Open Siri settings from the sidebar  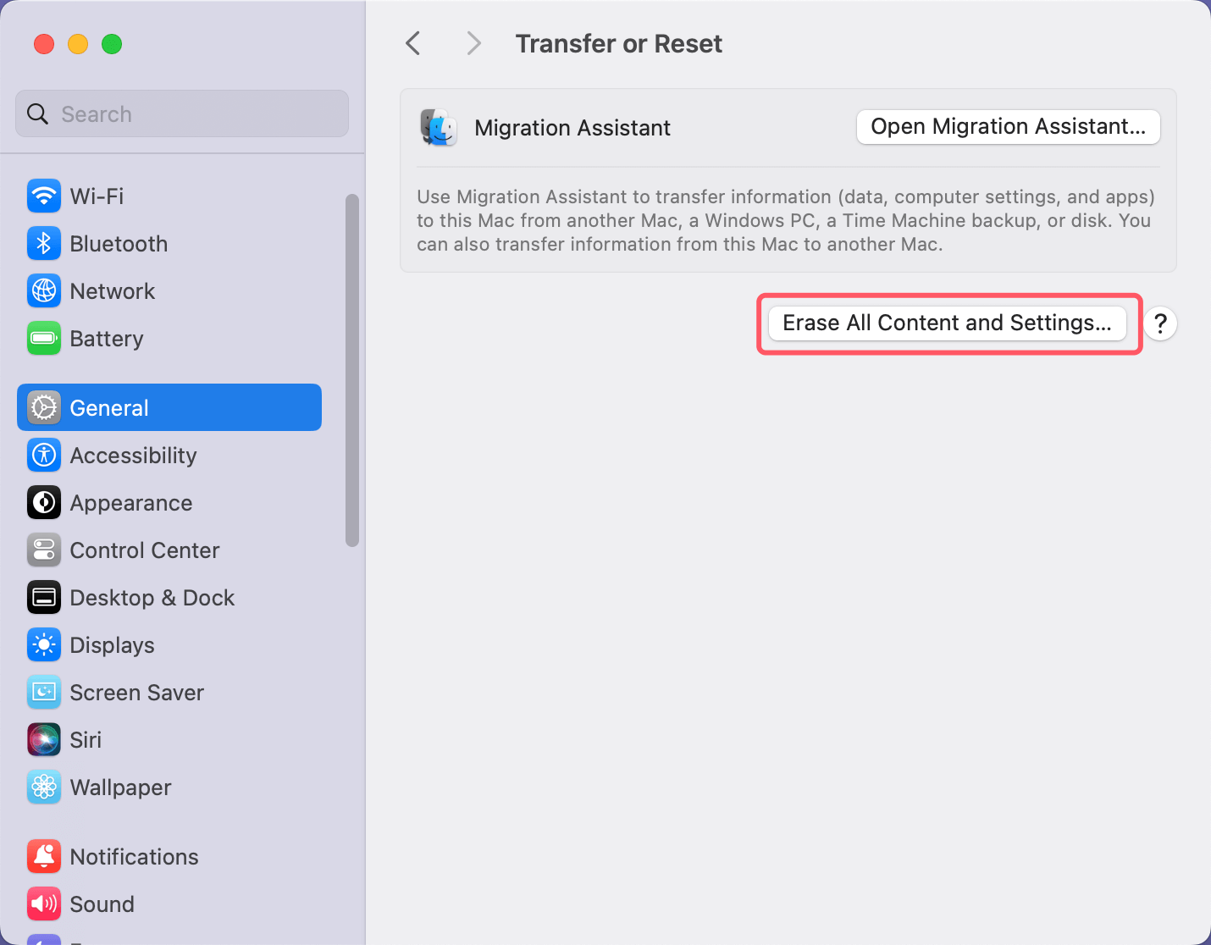pos(86,739)
